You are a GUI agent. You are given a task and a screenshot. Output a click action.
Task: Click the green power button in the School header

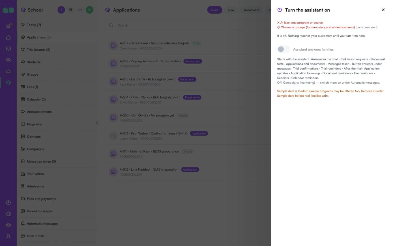[x=89, y=10]
